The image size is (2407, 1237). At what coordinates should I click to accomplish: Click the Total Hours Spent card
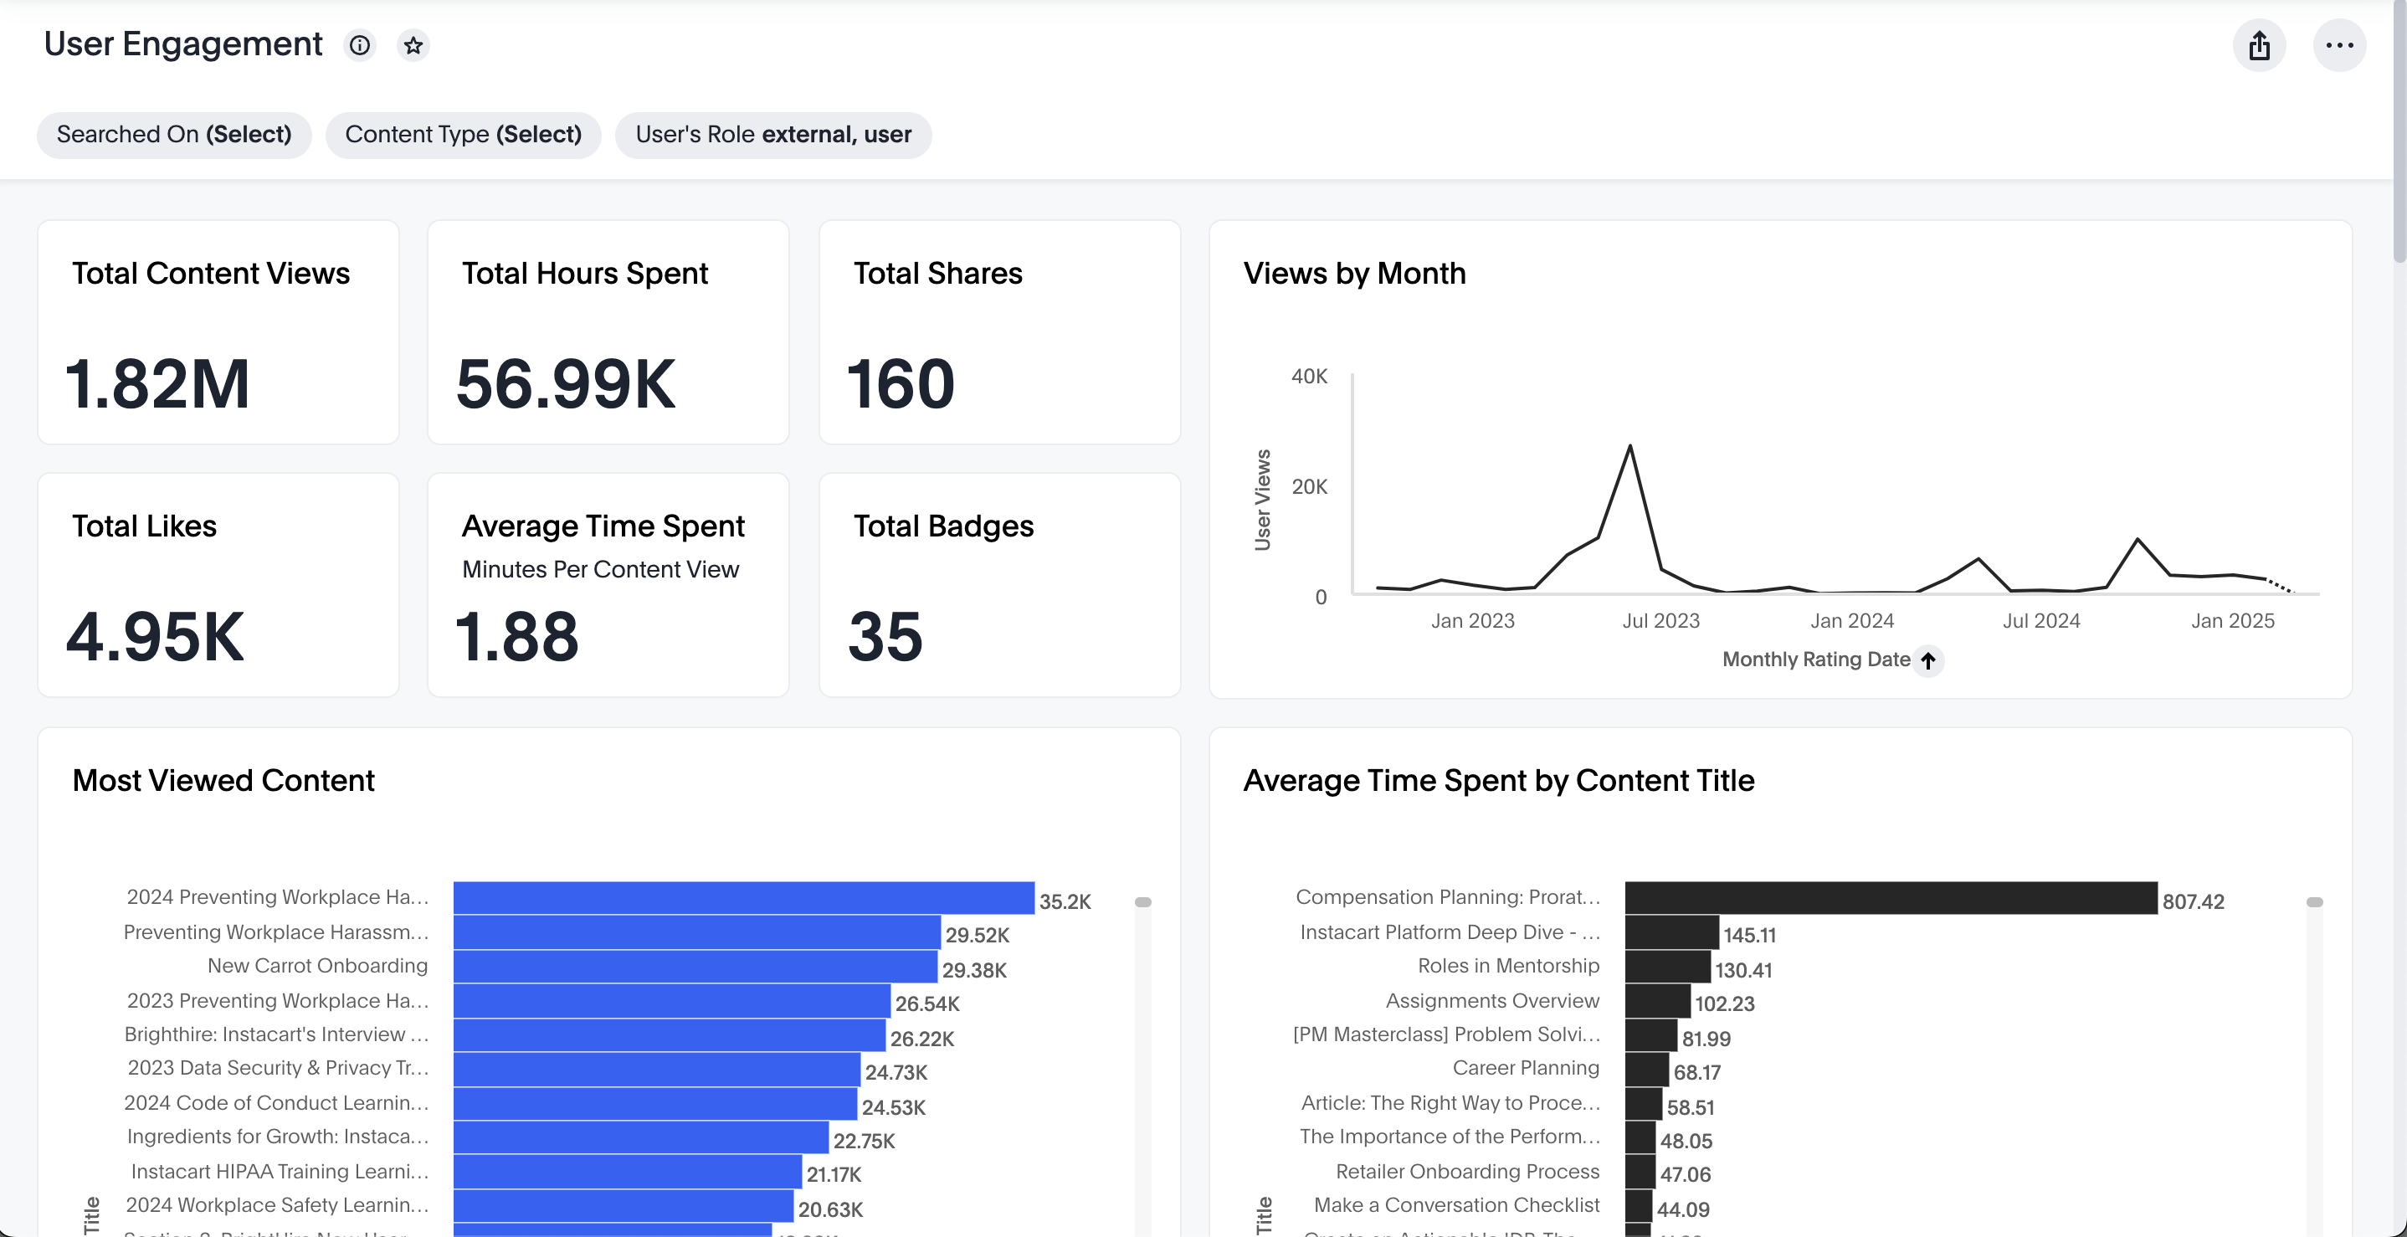coord(608,332)
